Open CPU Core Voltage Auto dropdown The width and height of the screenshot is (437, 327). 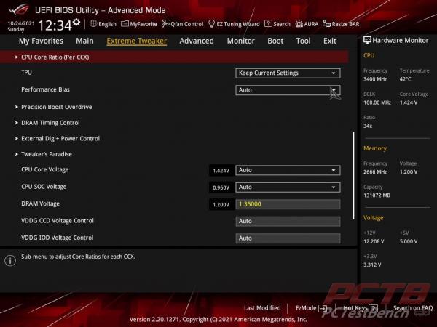288,170
